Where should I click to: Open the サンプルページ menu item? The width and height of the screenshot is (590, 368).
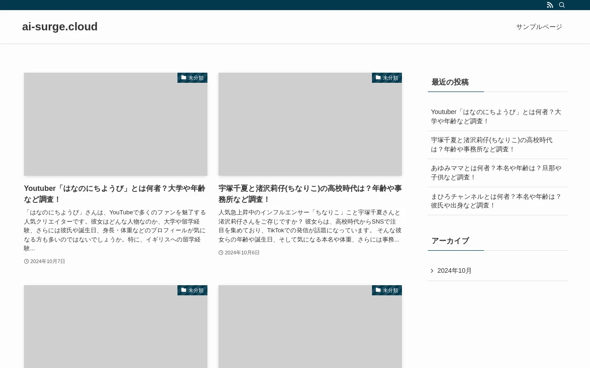tap(539, 27)
